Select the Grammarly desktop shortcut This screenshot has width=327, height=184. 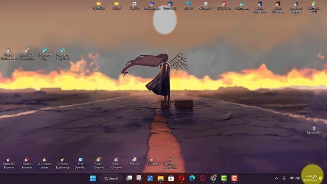242,6
